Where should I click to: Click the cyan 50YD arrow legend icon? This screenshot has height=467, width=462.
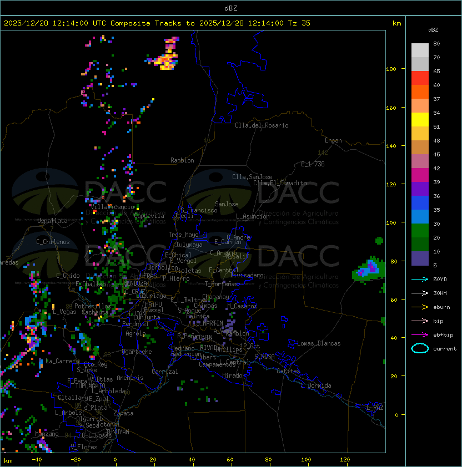420,279
